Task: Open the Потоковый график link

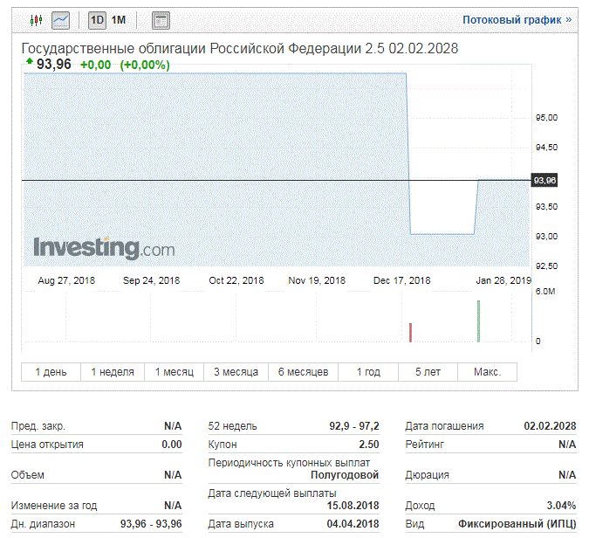Action: click(517, 19)
